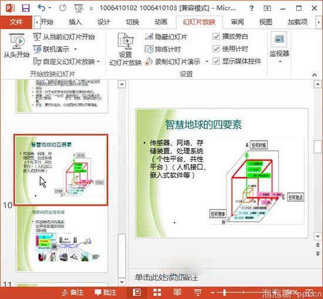Open 批注 comments from status bar
323x299 pixels.
(x=106, y=293)
